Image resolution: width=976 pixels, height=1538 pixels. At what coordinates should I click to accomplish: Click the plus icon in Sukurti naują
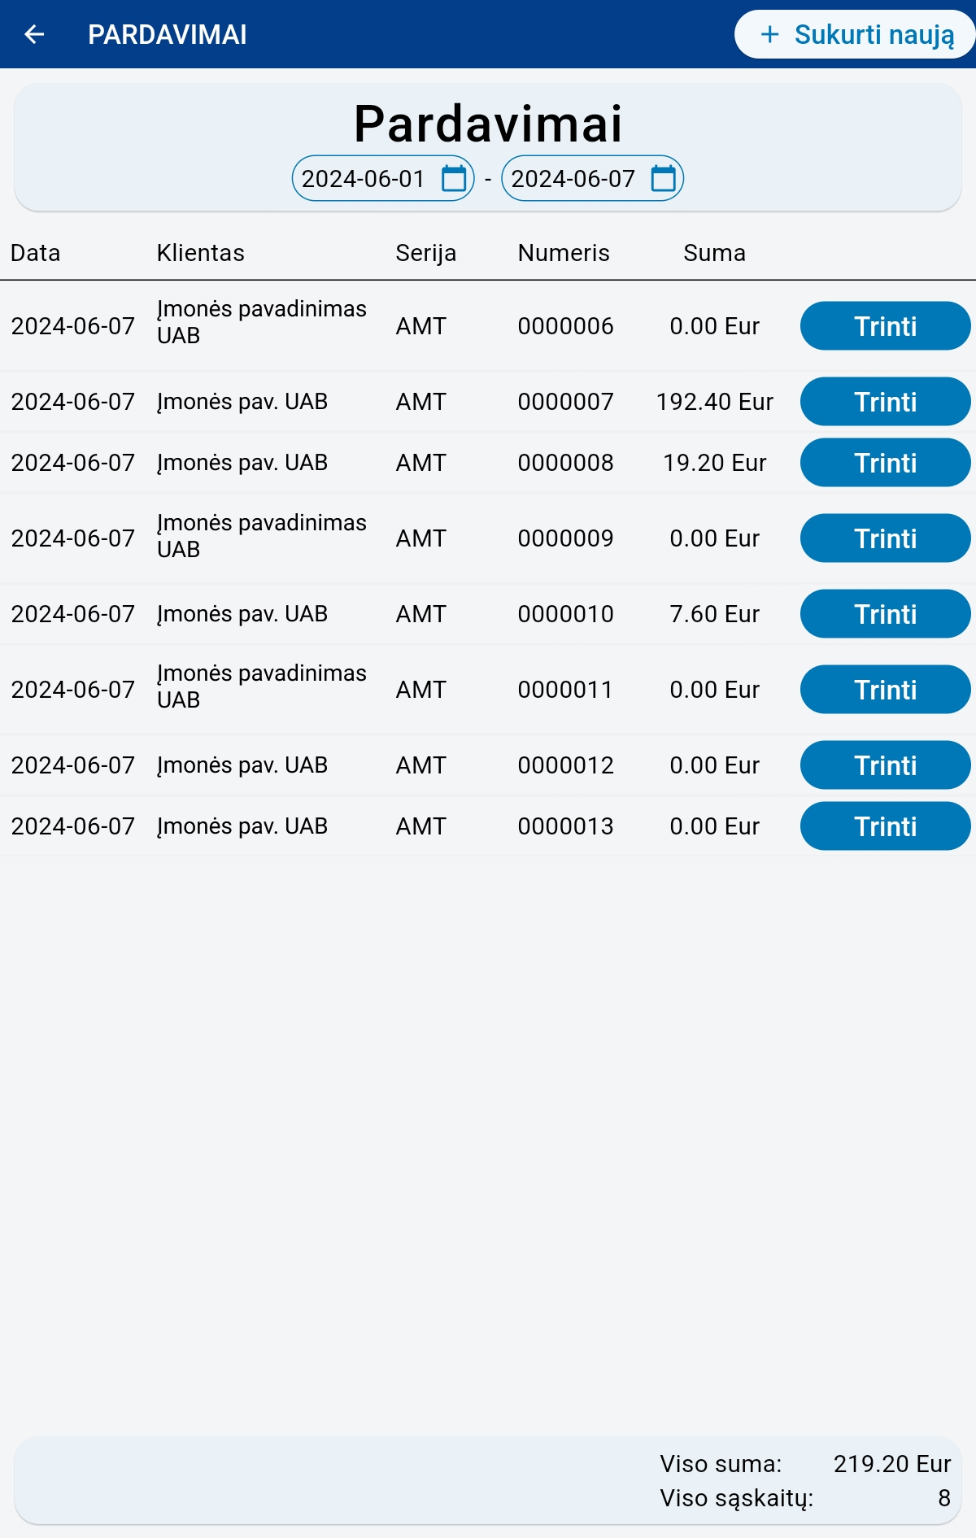coord(769,34)
